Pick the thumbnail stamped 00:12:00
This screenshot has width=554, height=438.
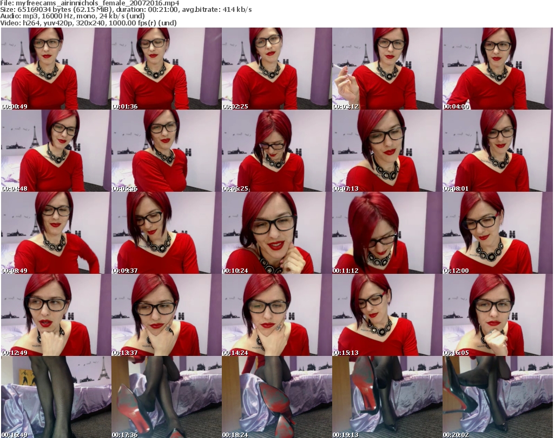[498, 233]
